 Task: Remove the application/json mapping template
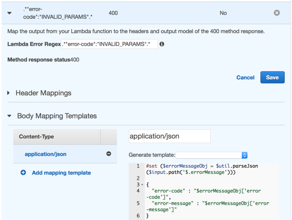click(108, 153)
